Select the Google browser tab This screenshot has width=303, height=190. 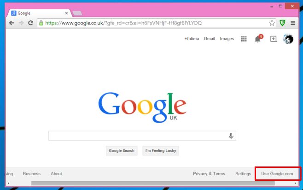click(40, 13)
